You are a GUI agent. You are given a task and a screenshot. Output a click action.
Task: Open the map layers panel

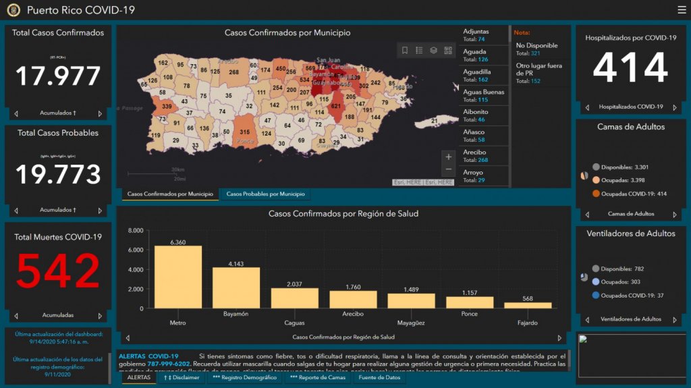click(433, 51)
